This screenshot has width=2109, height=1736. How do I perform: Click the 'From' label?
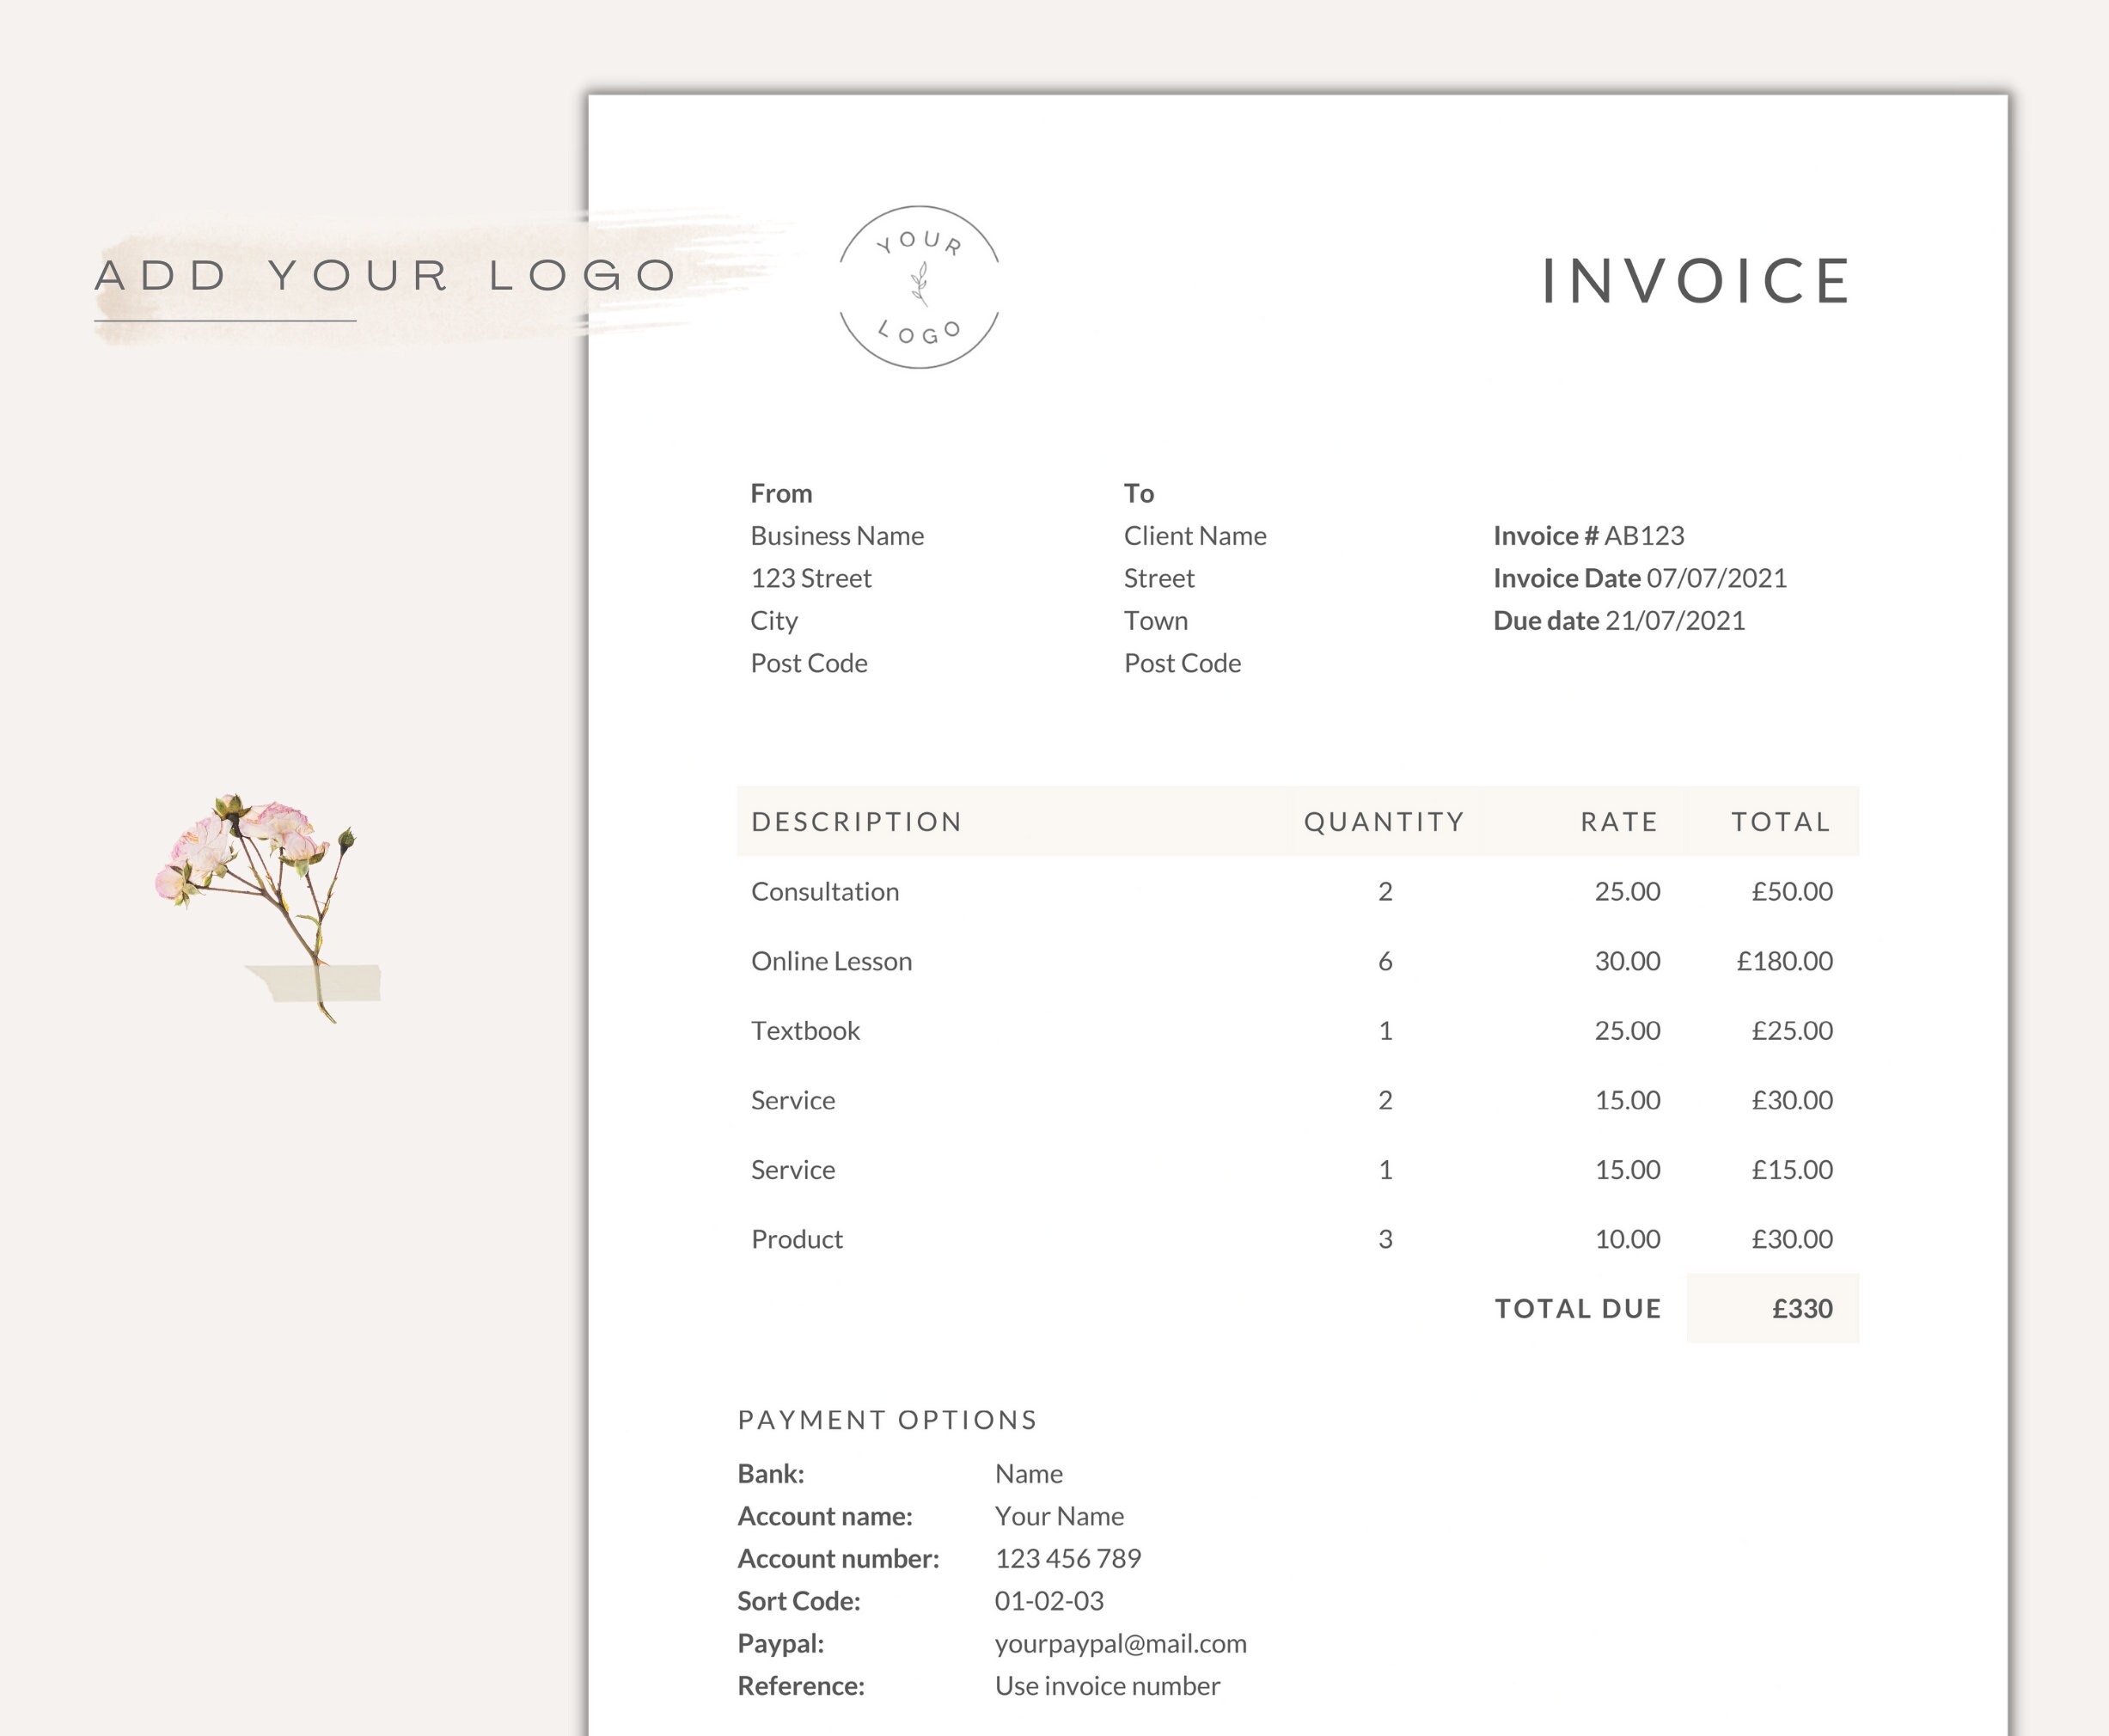[x=781, y=493]
